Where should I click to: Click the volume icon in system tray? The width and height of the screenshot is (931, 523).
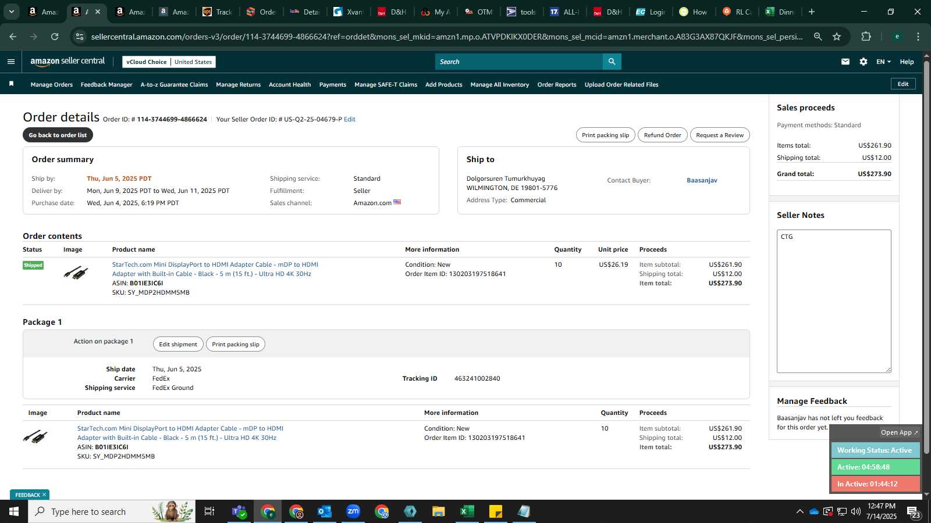(x=856, y=511)
